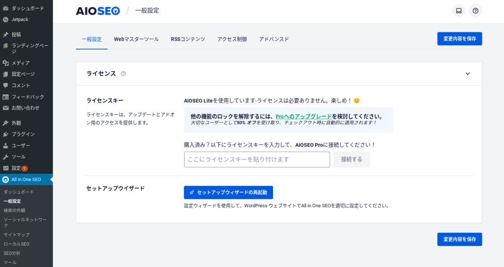Click the help question mark icon in header
504x267 pixels.
[475, 11]
